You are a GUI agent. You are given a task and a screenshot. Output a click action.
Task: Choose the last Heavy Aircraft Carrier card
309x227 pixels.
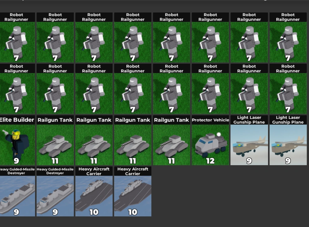(133, 192)
